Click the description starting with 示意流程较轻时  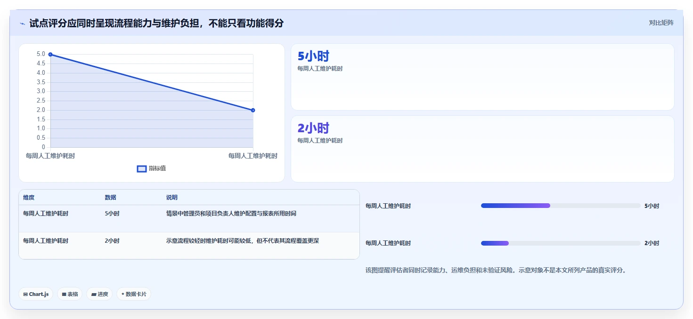tap(243, 241)
